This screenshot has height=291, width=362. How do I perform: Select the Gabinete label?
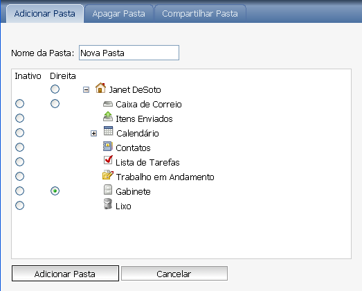tap(133, 192)
